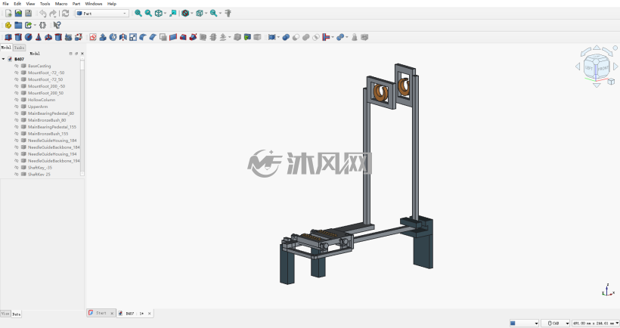Switch to the Tasks panel tab
This screenshot has width=620, height=328.
click(x=19, y=48)
